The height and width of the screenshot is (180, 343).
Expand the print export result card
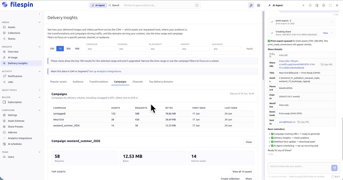coord(332,22)
